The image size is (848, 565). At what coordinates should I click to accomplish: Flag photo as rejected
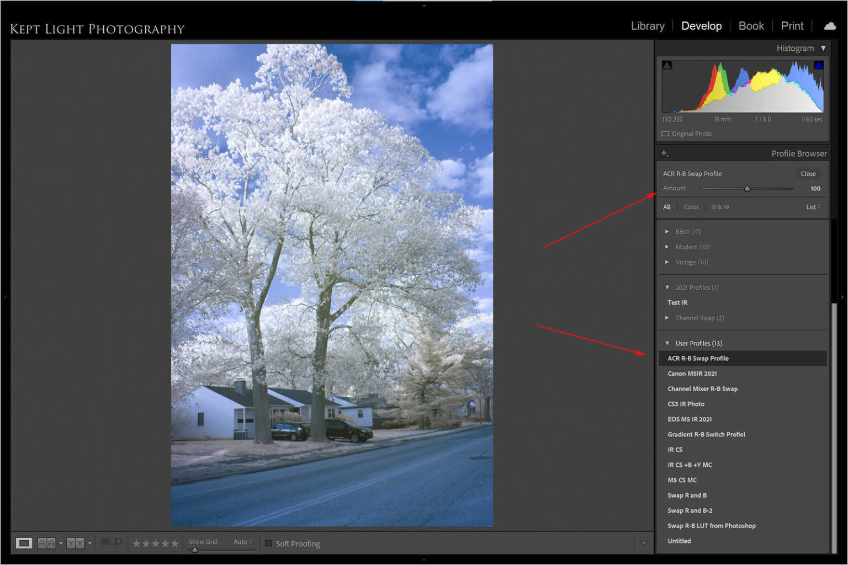click(118, 543)
